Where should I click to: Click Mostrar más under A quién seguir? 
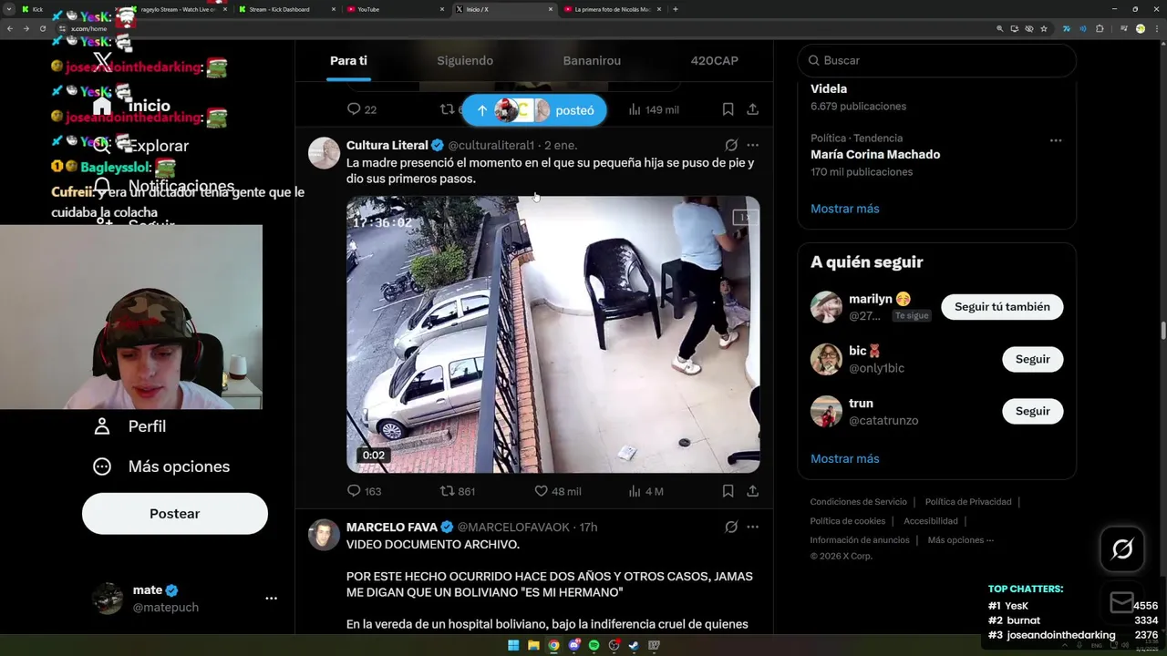[x=845, y=458]
